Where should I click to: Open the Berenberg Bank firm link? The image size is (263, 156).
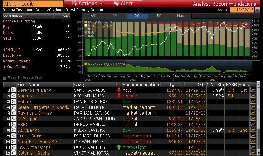pos(34,90)
